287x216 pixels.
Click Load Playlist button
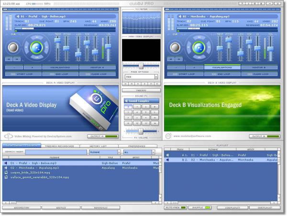(232, 208)
